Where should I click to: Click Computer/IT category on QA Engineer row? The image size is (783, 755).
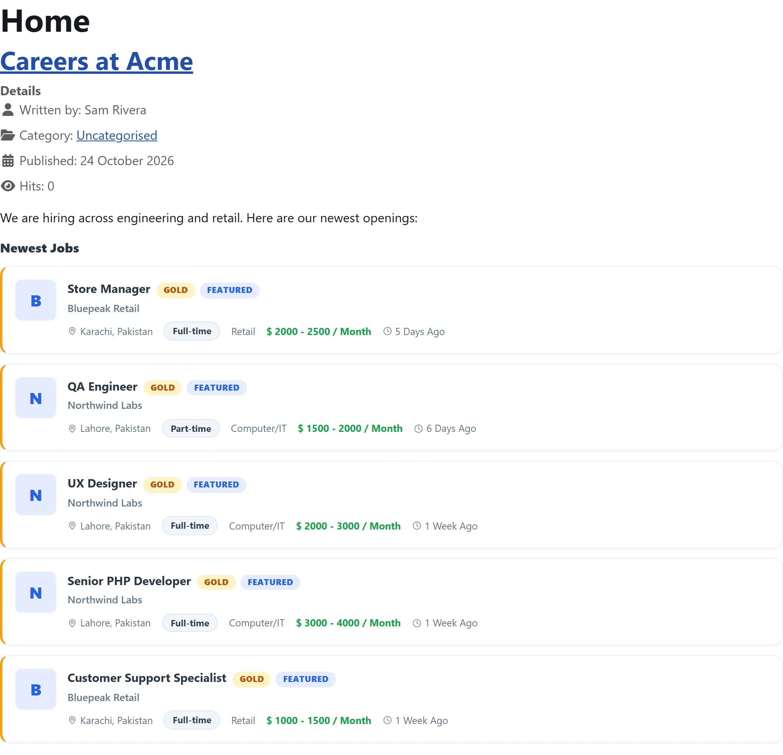click(x=259, y=429)
